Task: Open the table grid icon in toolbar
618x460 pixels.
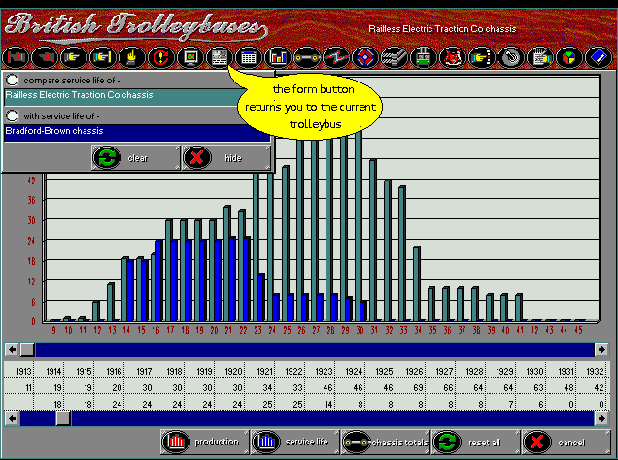Action: (x=249, y=58)
